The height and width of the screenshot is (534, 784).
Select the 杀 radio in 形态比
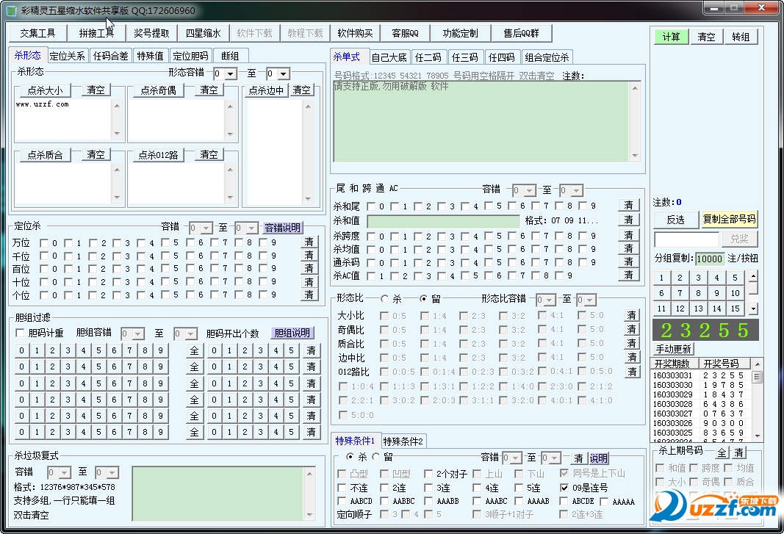[x=384, y=298]
